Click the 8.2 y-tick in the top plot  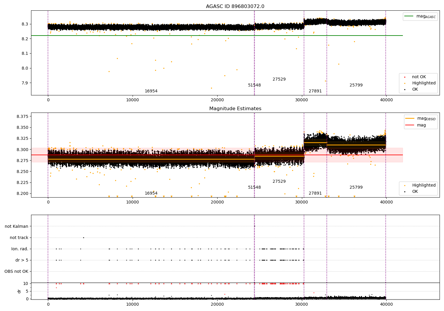tap(25, 39)
